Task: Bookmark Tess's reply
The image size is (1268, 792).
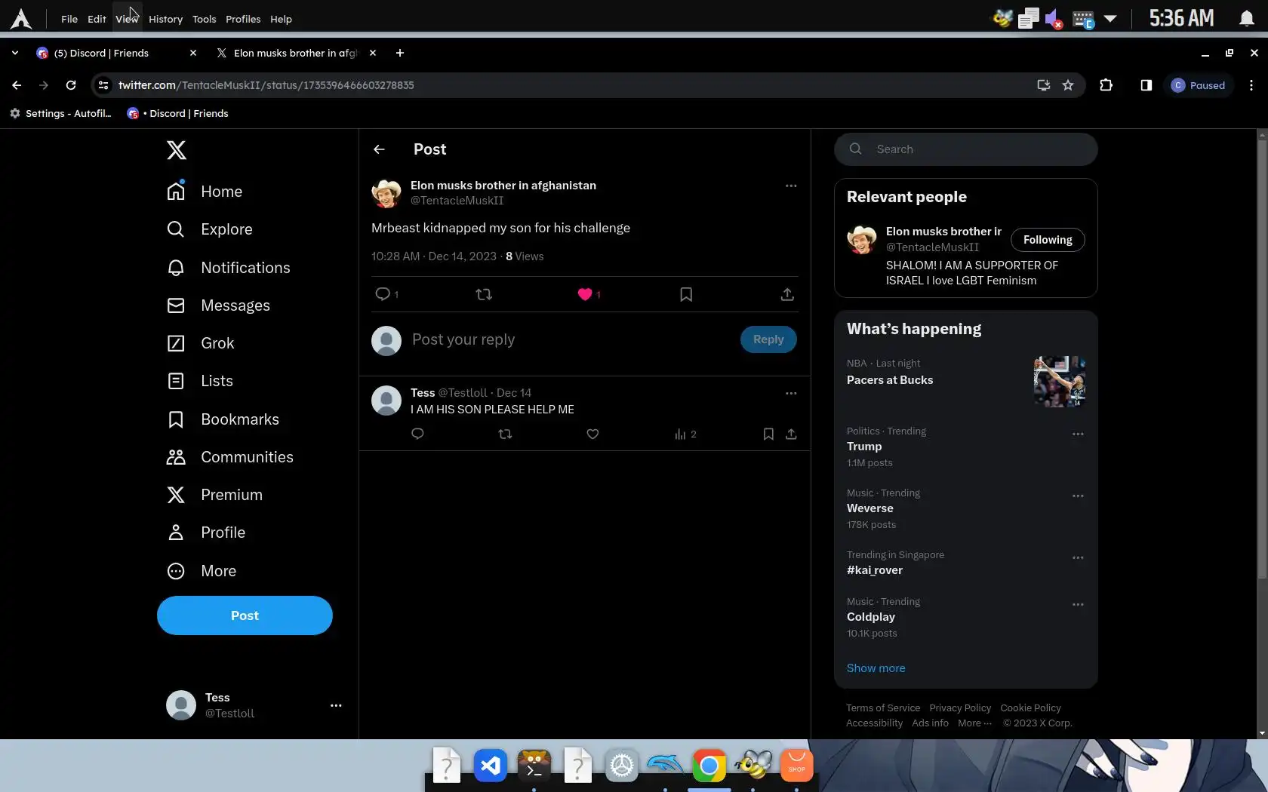Action: [x=768, y=434]
